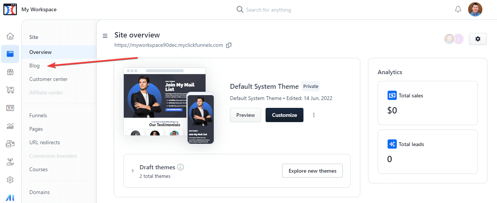Open the notifications bell
497x203 pixels.
(458, 9)
